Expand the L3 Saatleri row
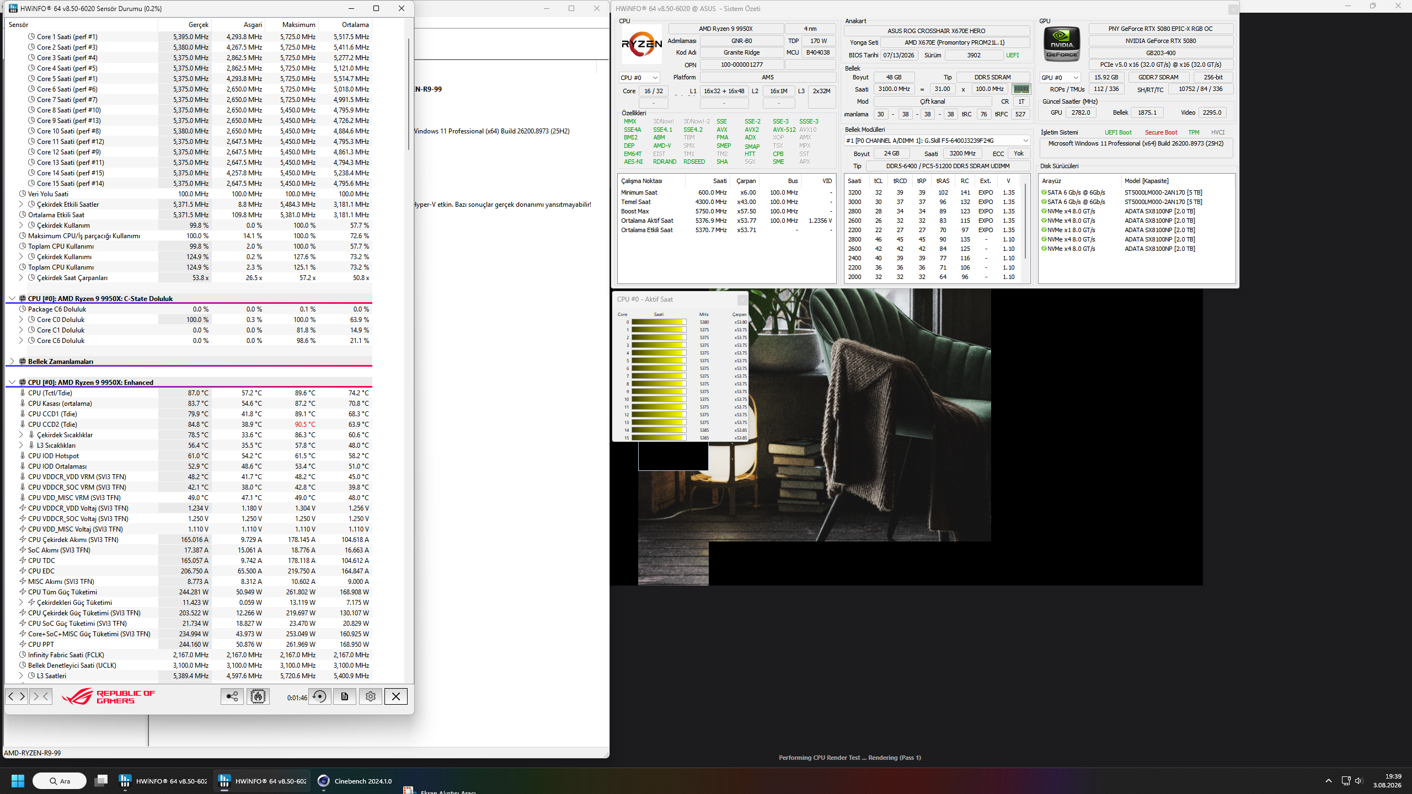Viewport: 1412px width, 794px height. tap(21, 676)
